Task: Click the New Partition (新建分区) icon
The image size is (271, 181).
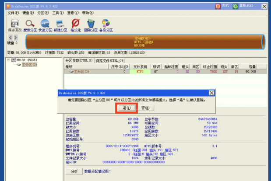Action: pyautogui.click(x=60, y=24)
